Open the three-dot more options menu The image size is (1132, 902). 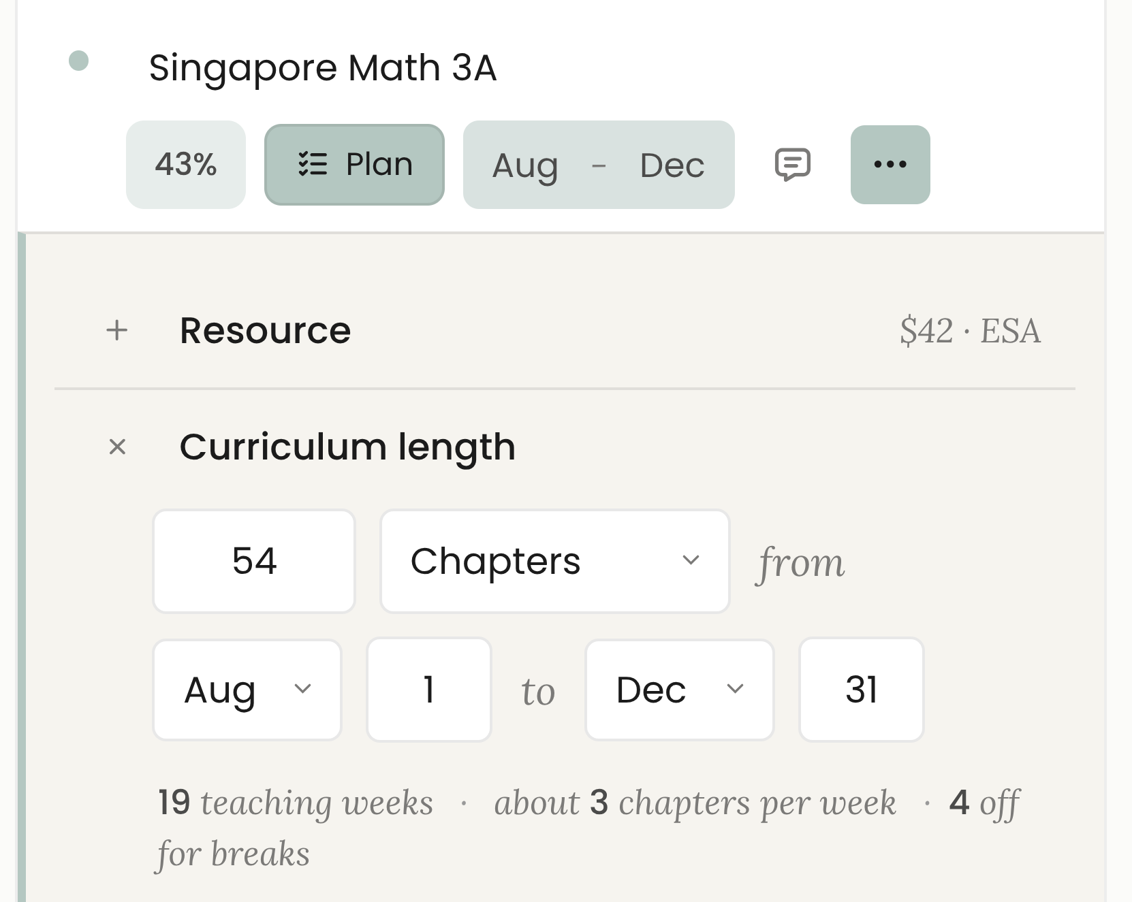coord(890,165)
